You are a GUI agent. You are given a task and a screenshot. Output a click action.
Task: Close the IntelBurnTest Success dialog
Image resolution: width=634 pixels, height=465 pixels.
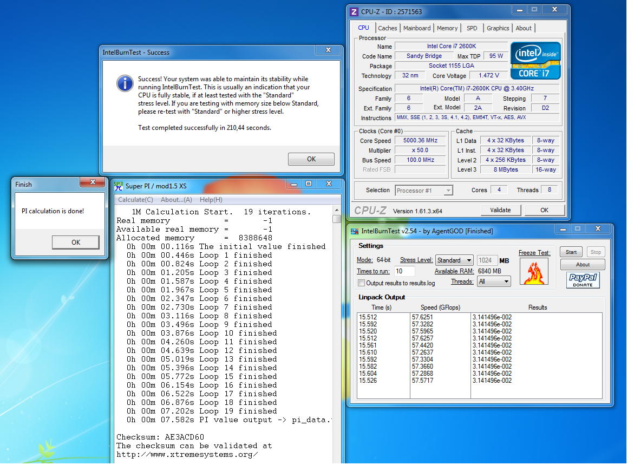coord(328,50)
